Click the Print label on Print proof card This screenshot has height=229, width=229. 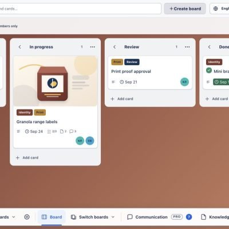[x=117, y=62]
